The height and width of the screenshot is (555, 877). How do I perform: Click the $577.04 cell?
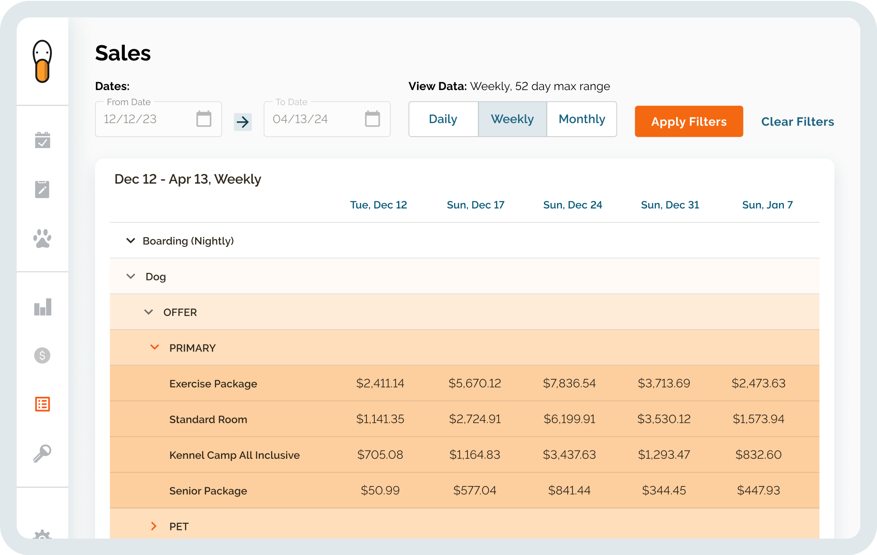(x=475, y=490)
